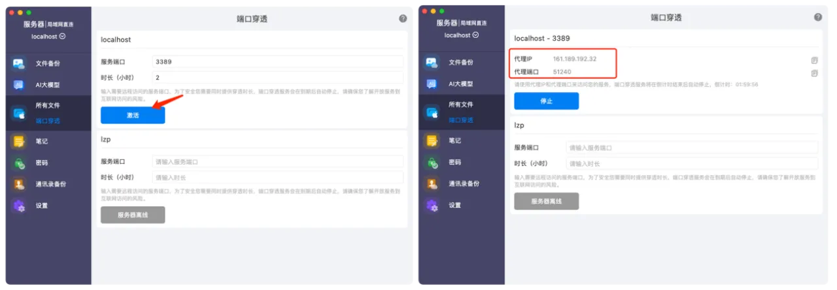This screenshot has height=290, width=837.
Task: Click 服务器离线 button in right window
Action: click(x=546, y=201)
